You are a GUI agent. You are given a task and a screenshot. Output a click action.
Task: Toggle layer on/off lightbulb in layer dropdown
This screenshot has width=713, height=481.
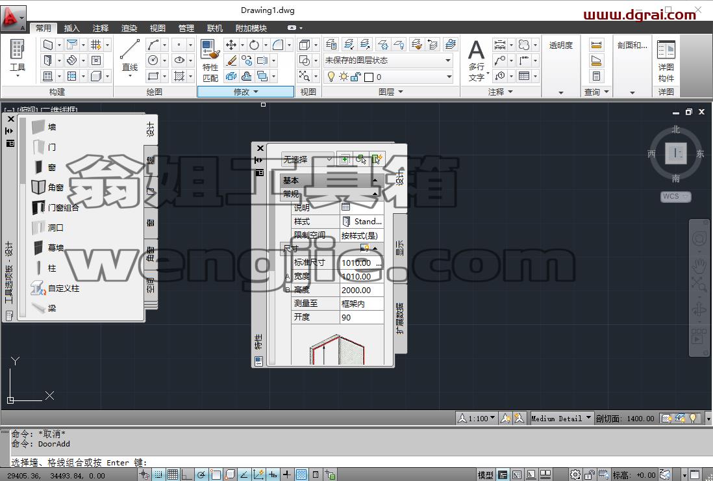pyautogui.click(x=331, y=77)
